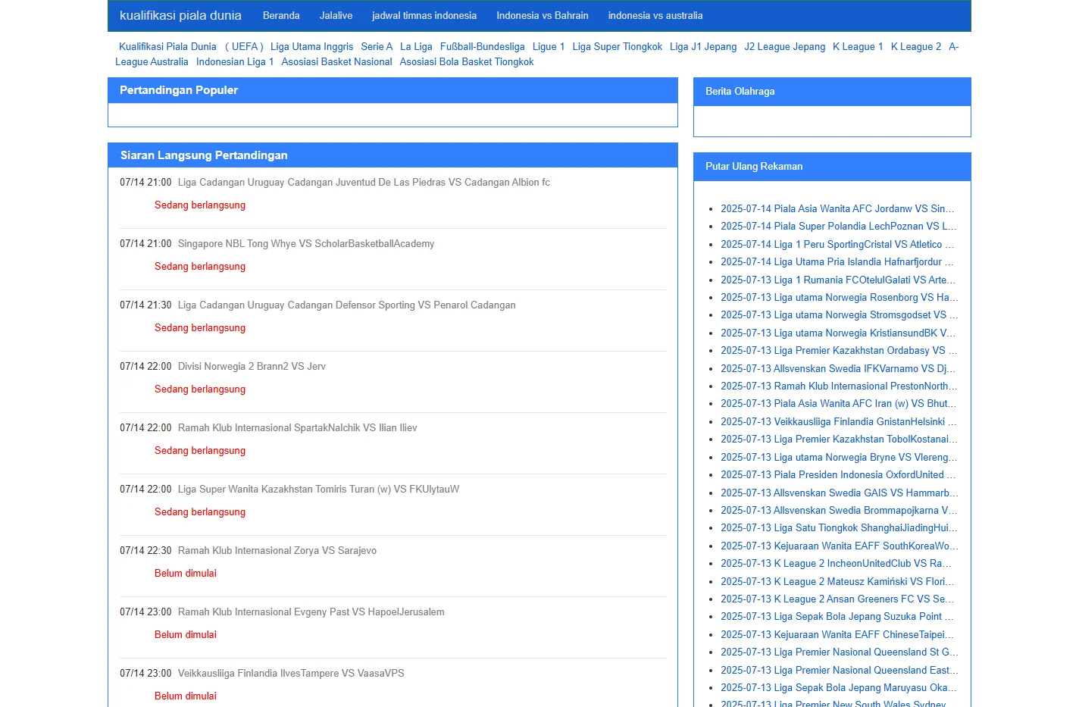Open indonesia vs australia menu item

pyautogui.click(x=655, y=15)
